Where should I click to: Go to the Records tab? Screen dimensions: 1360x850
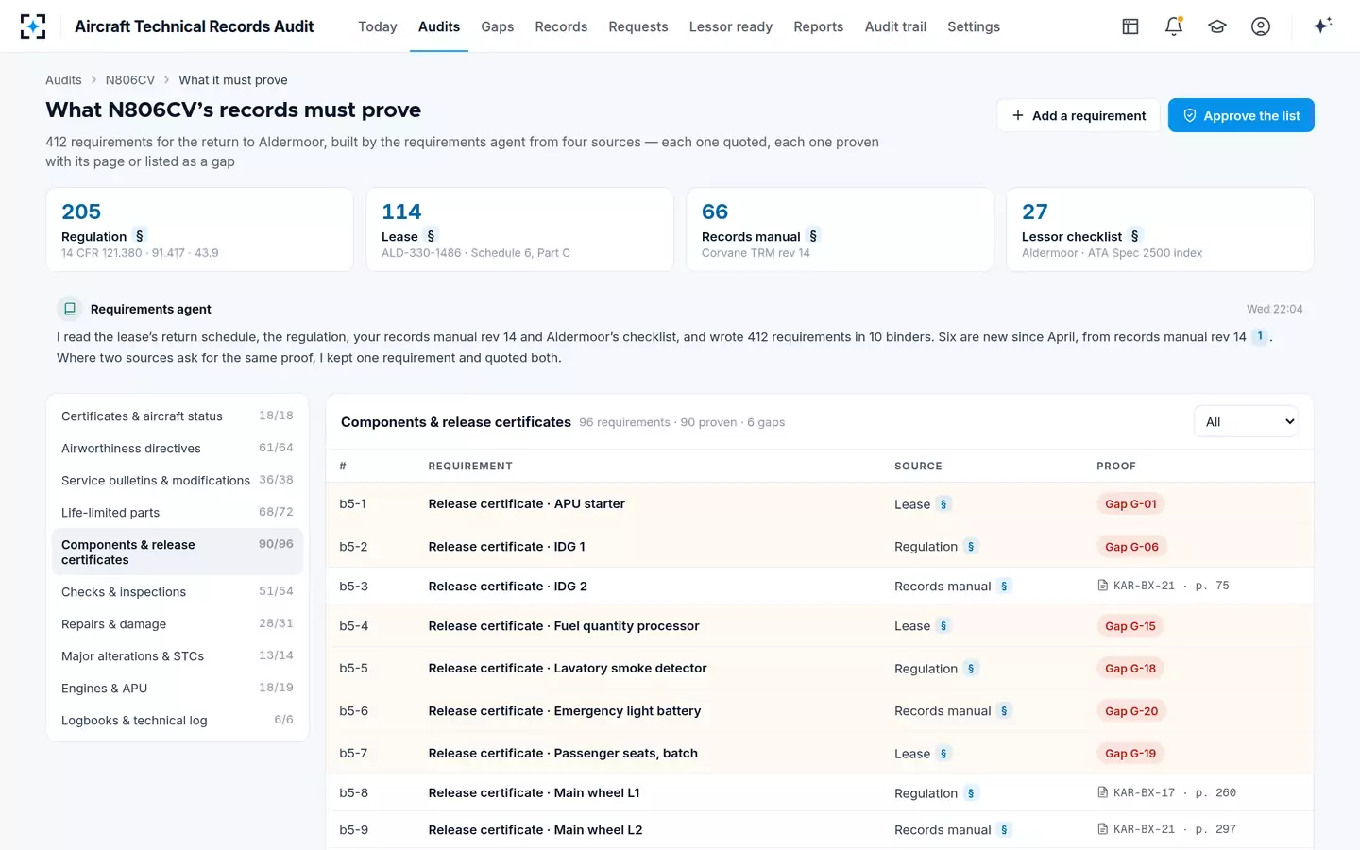[561, 26]
